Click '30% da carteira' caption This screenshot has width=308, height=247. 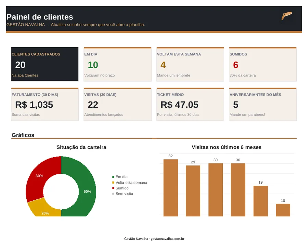coord(243,75)
